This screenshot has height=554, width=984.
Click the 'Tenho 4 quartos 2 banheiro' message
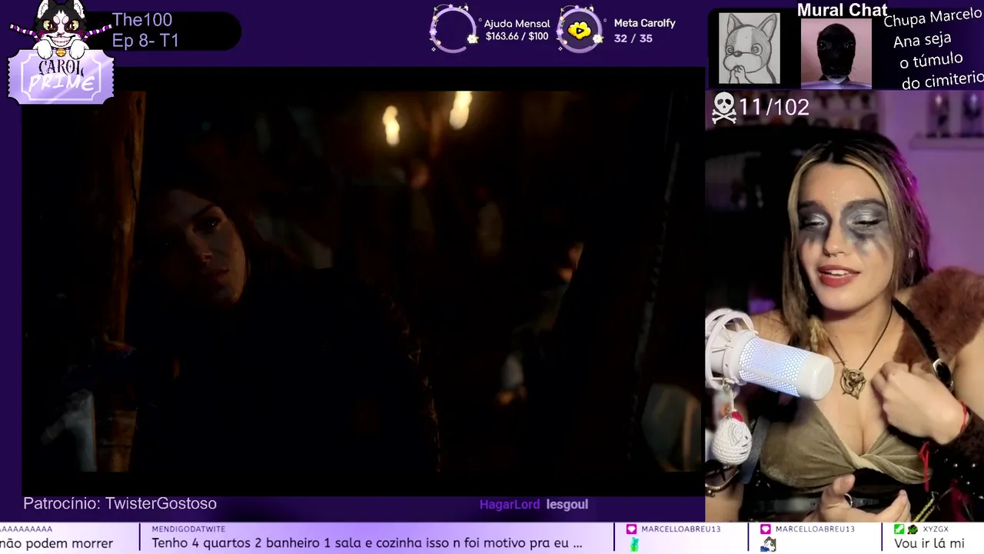click(x=367, y=543)
